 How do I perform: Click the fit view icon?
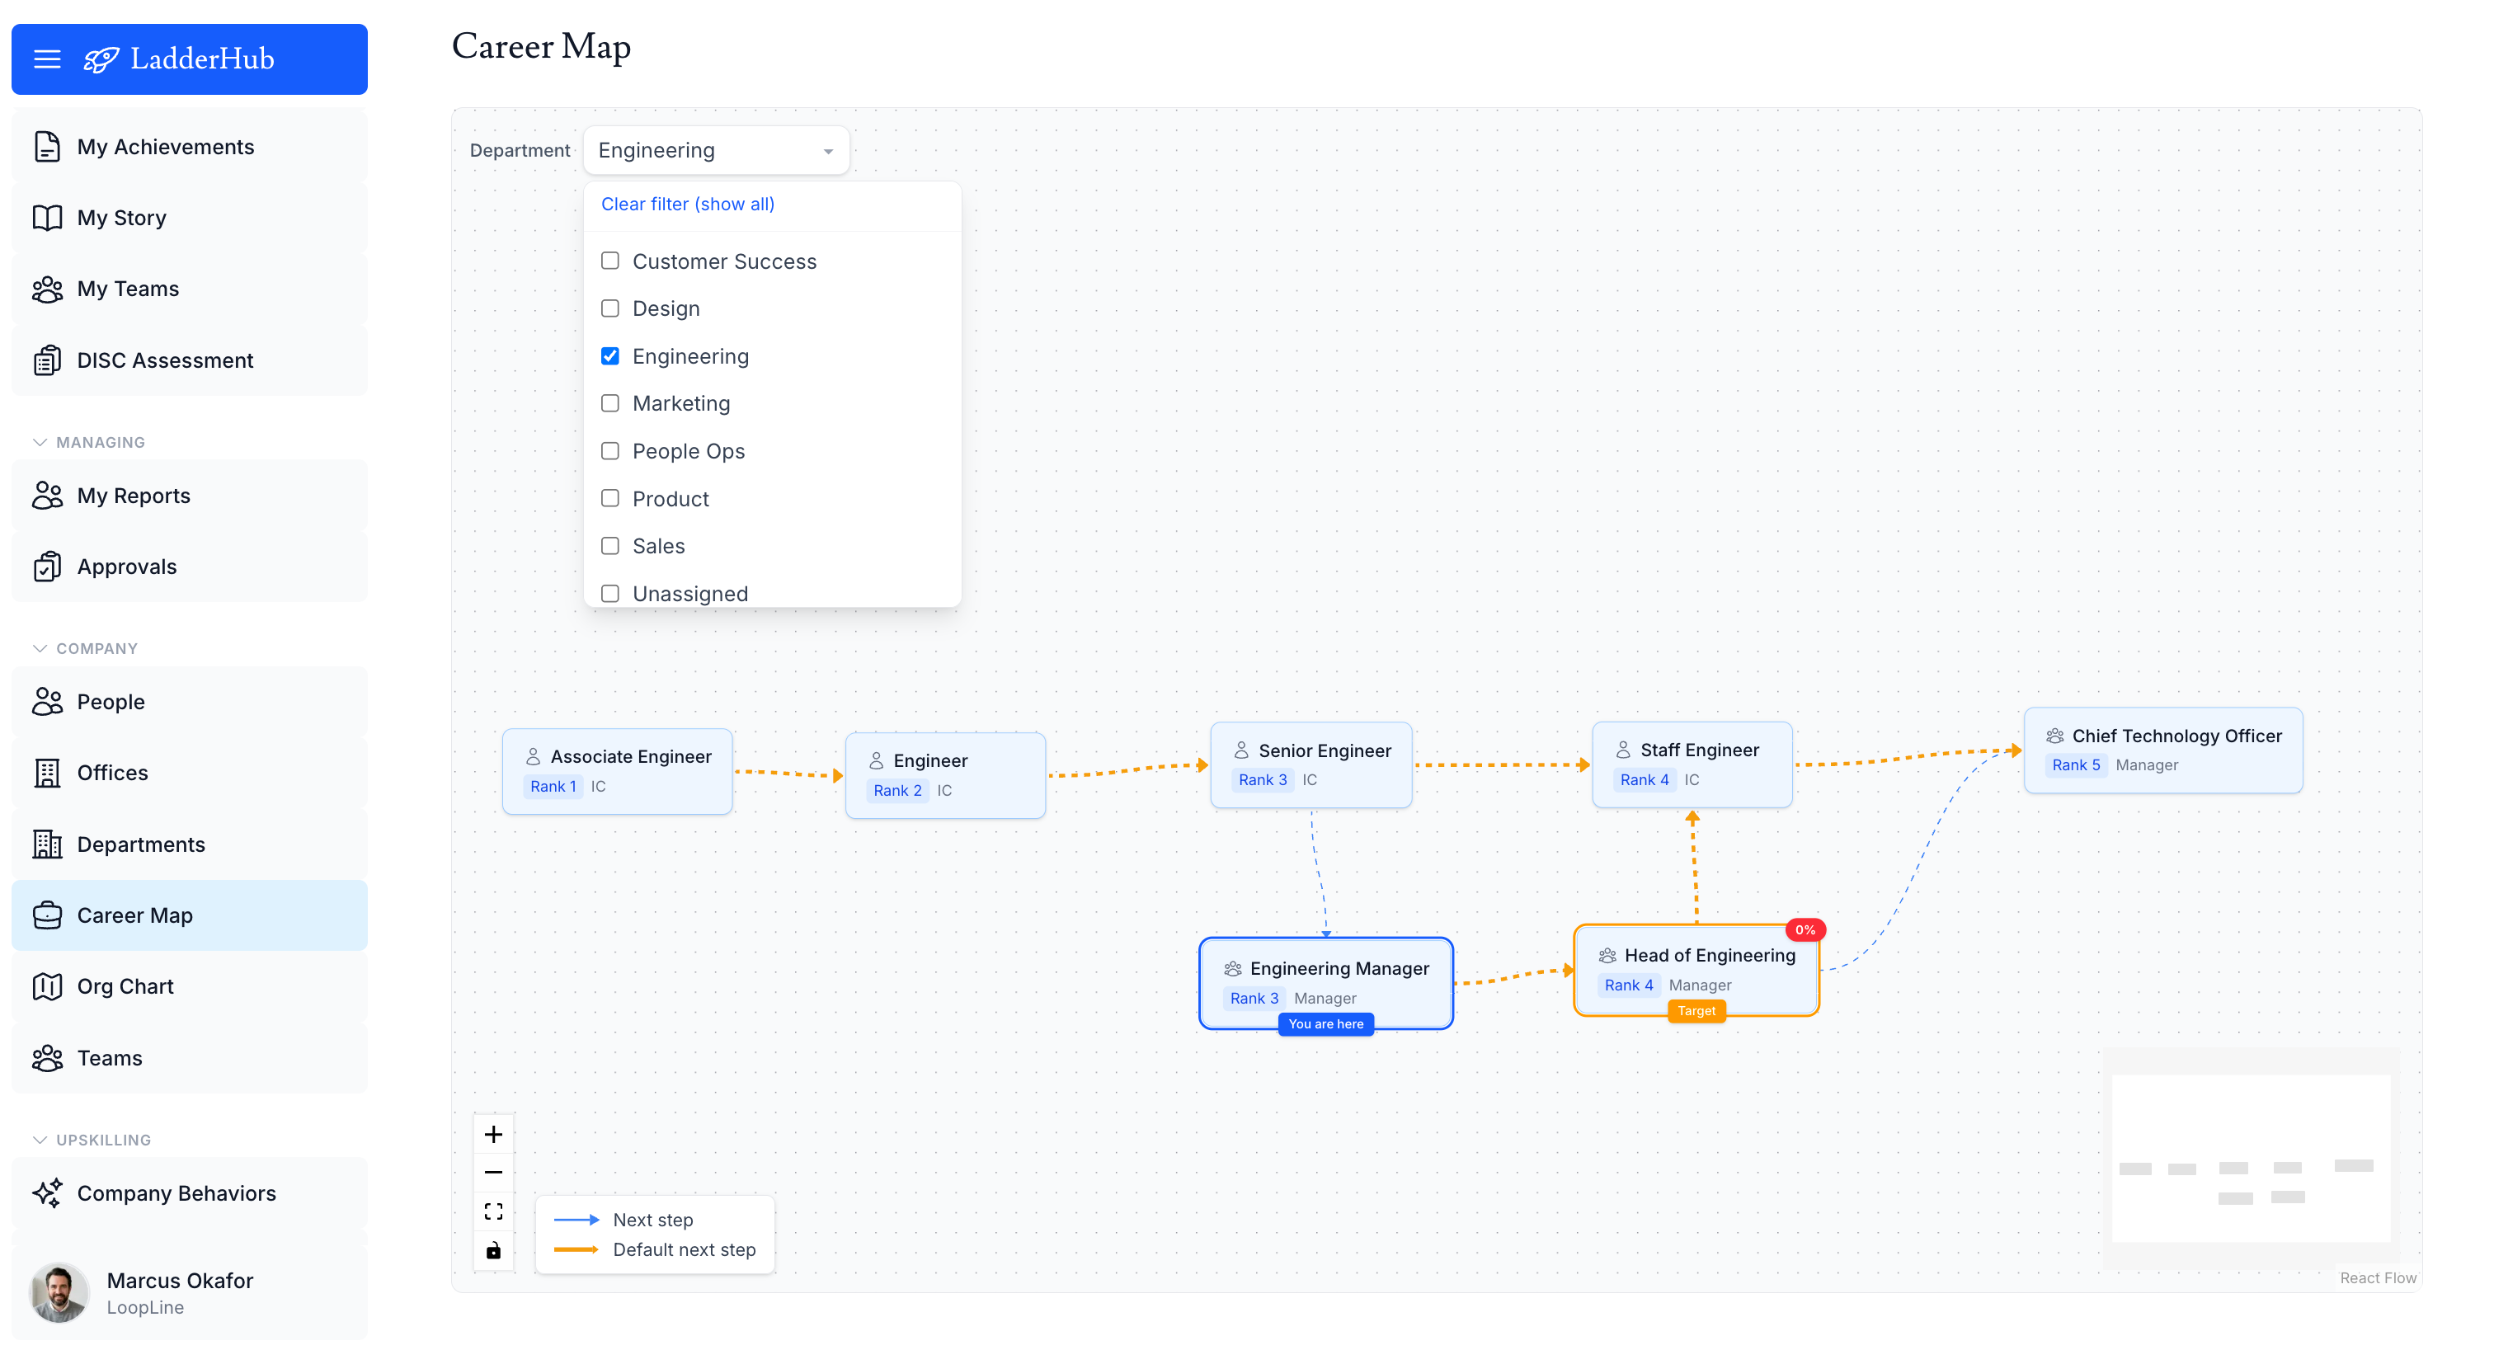[x=493, y=1211]
